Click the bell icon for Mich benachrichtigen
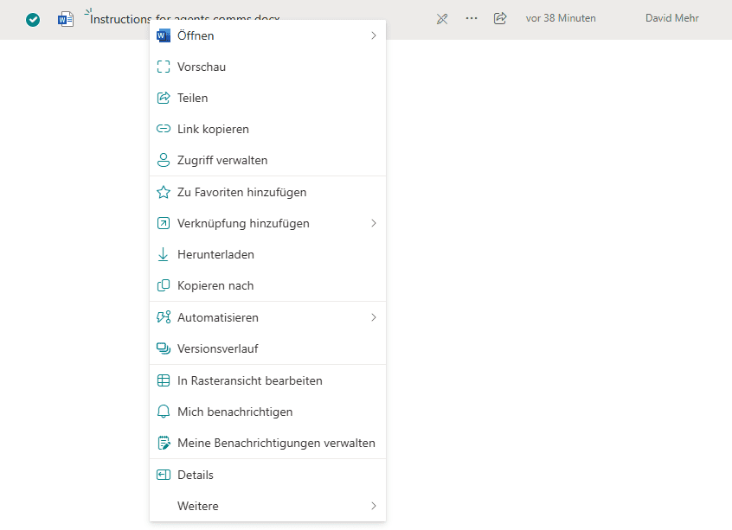732x530 pixels. 164,412
